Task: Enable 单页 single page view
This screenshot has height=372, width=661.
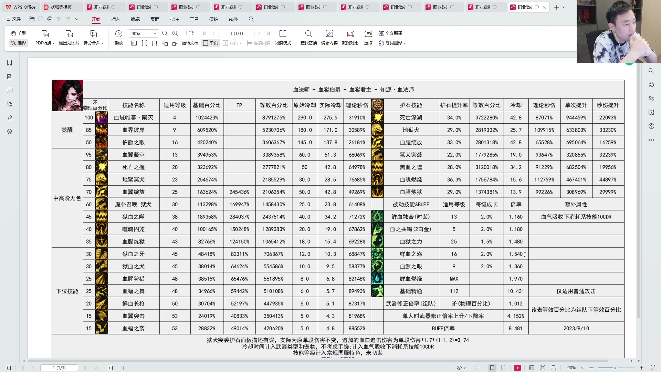Action: (210, 43)
